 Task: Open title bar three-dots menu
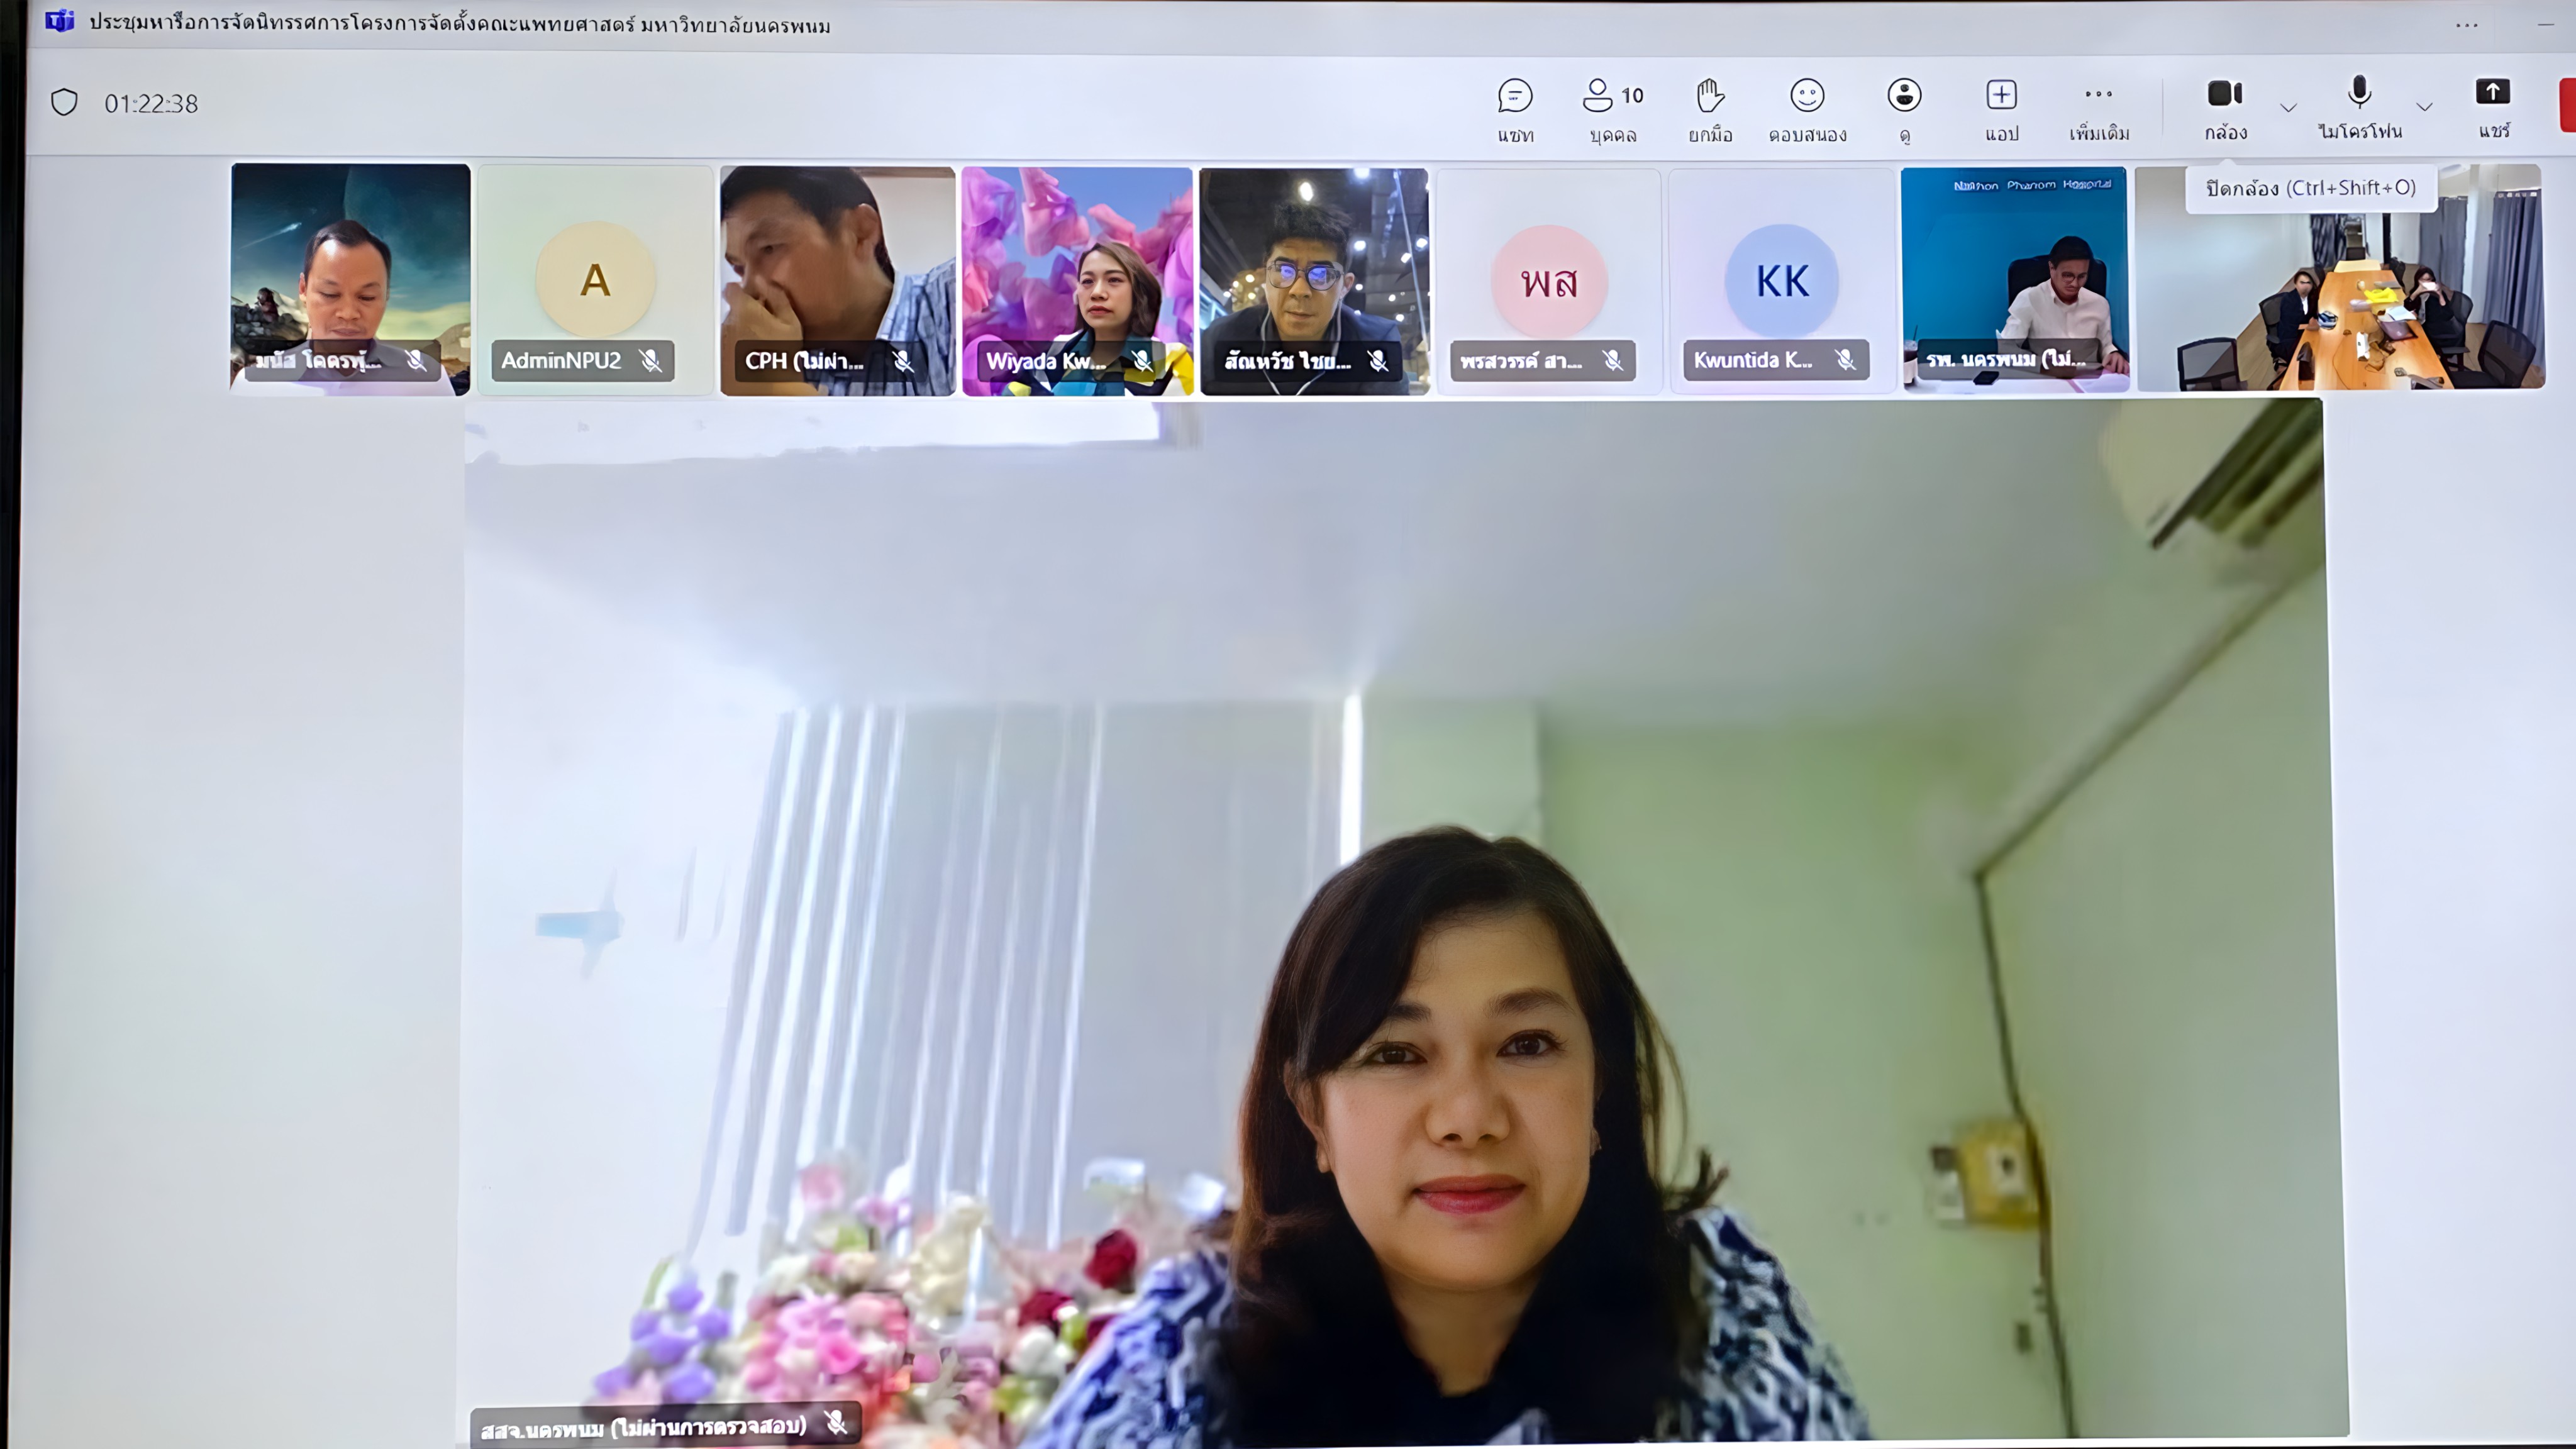[x=2466, y=25]
